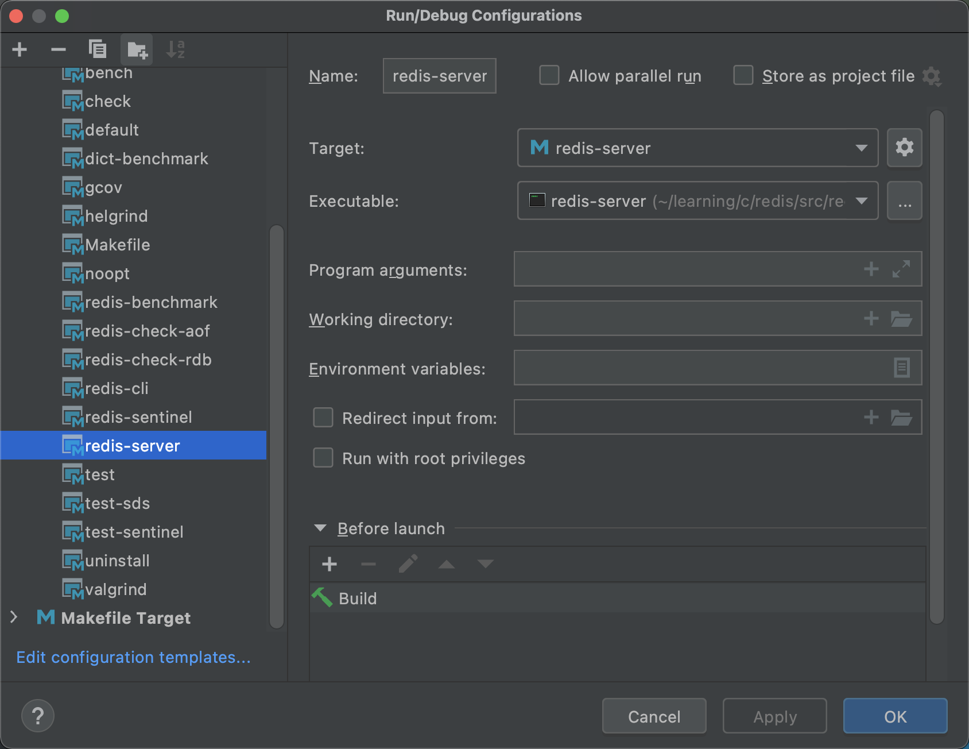This screenshot has width=969, height=749.
Task: Click the Name input field
Action: click(x=440, y=76)
